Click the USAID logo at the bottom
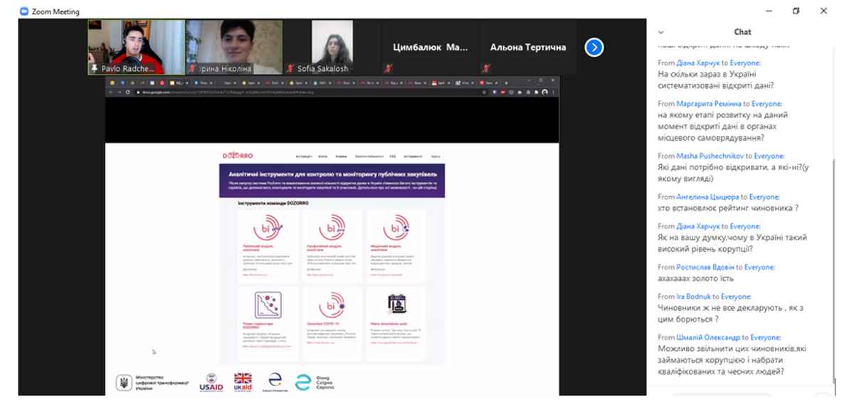854x411 pixels. point(211,383)
